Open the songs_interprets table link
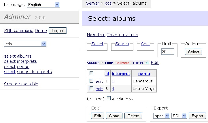 click(x=34, y=72)
